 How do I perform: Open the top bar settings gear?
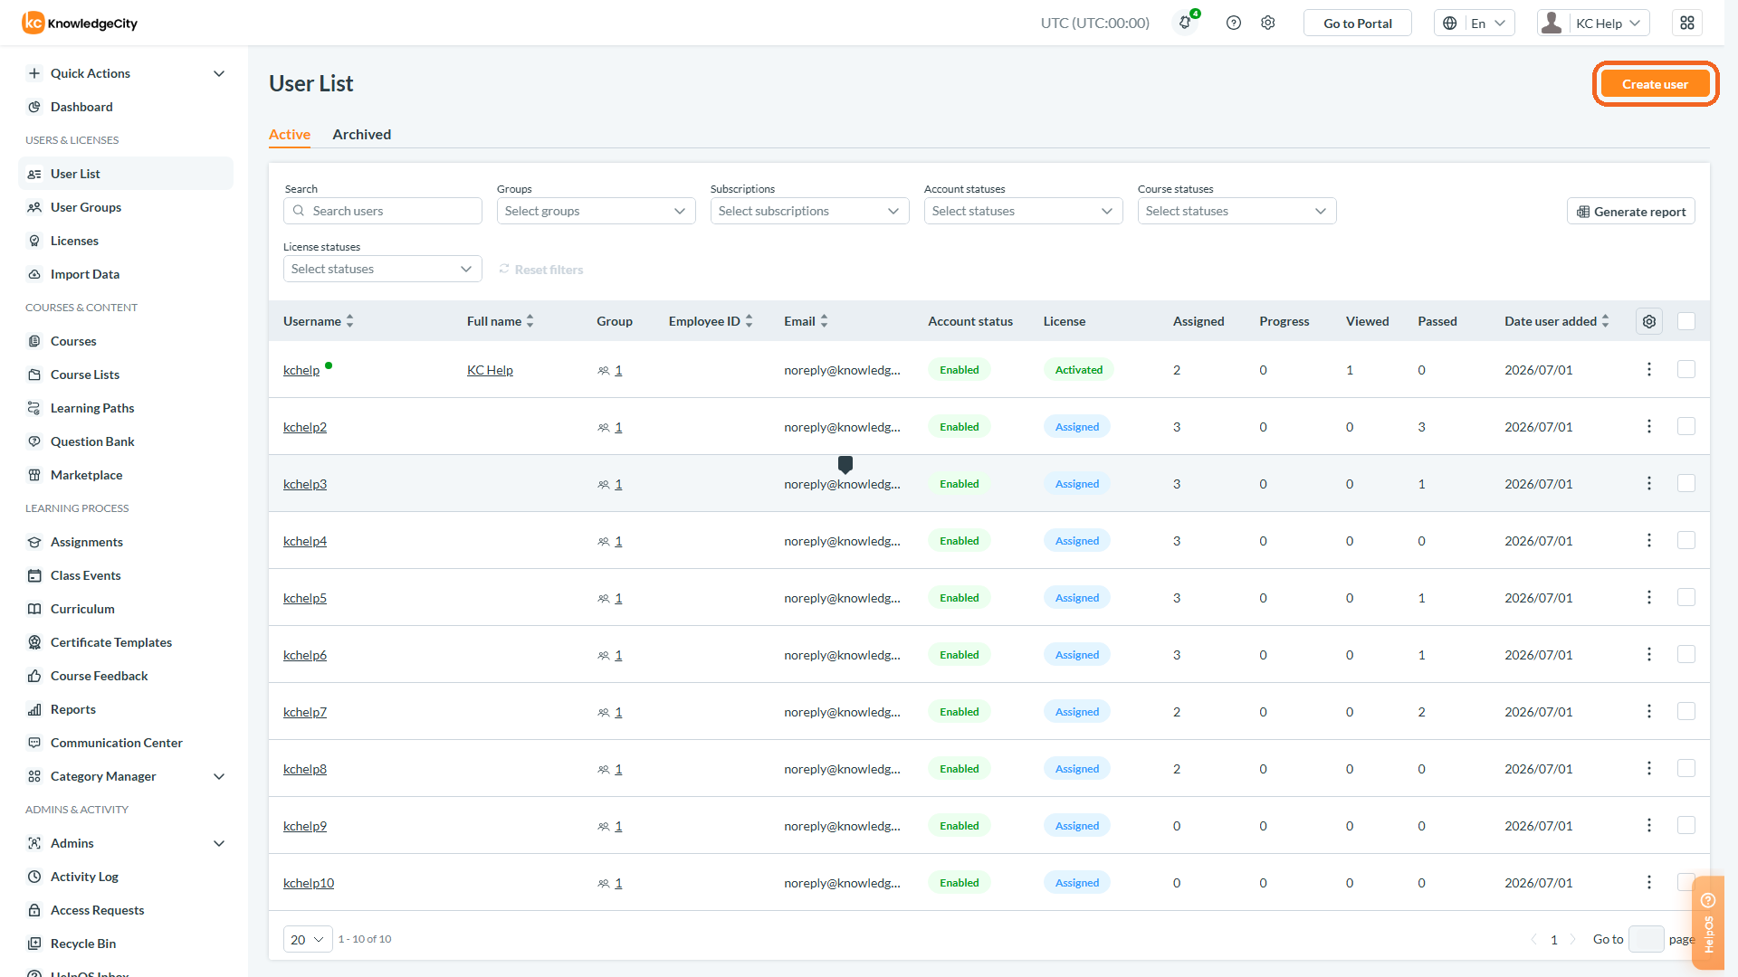coord(1268,23)
